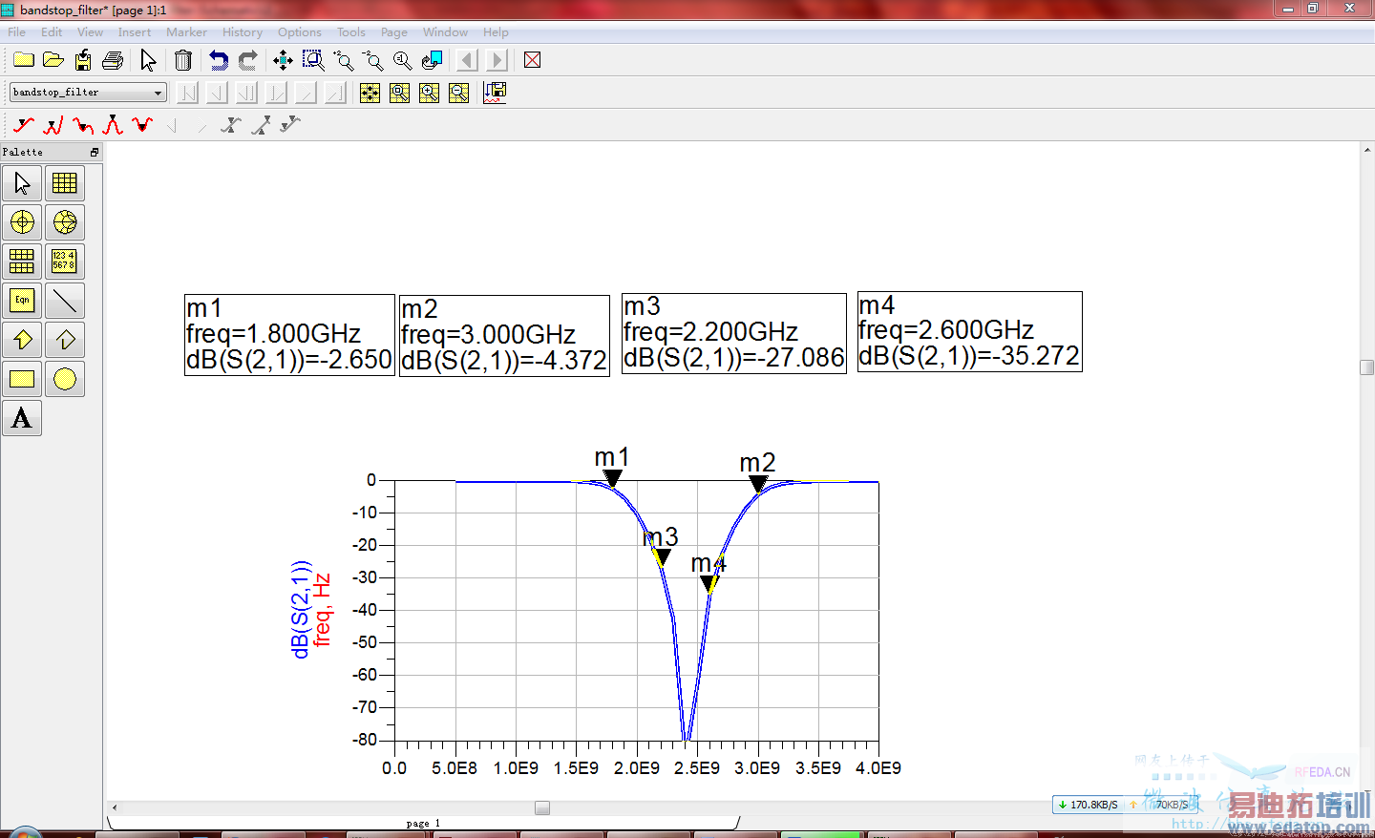Click the yellow plot autoscale icon

coord(370,93)
